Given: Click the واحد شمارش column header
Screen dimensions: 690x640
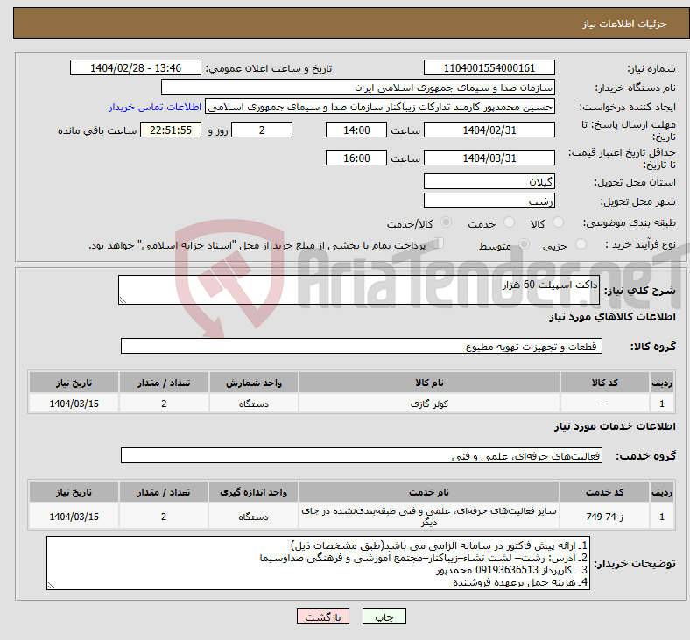Looking at the screenshot, I should [x=253, y=383].
